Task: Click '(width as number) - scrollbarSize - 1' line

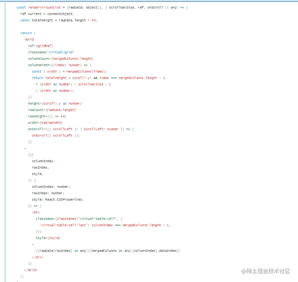Action: [x=73, y=84]
